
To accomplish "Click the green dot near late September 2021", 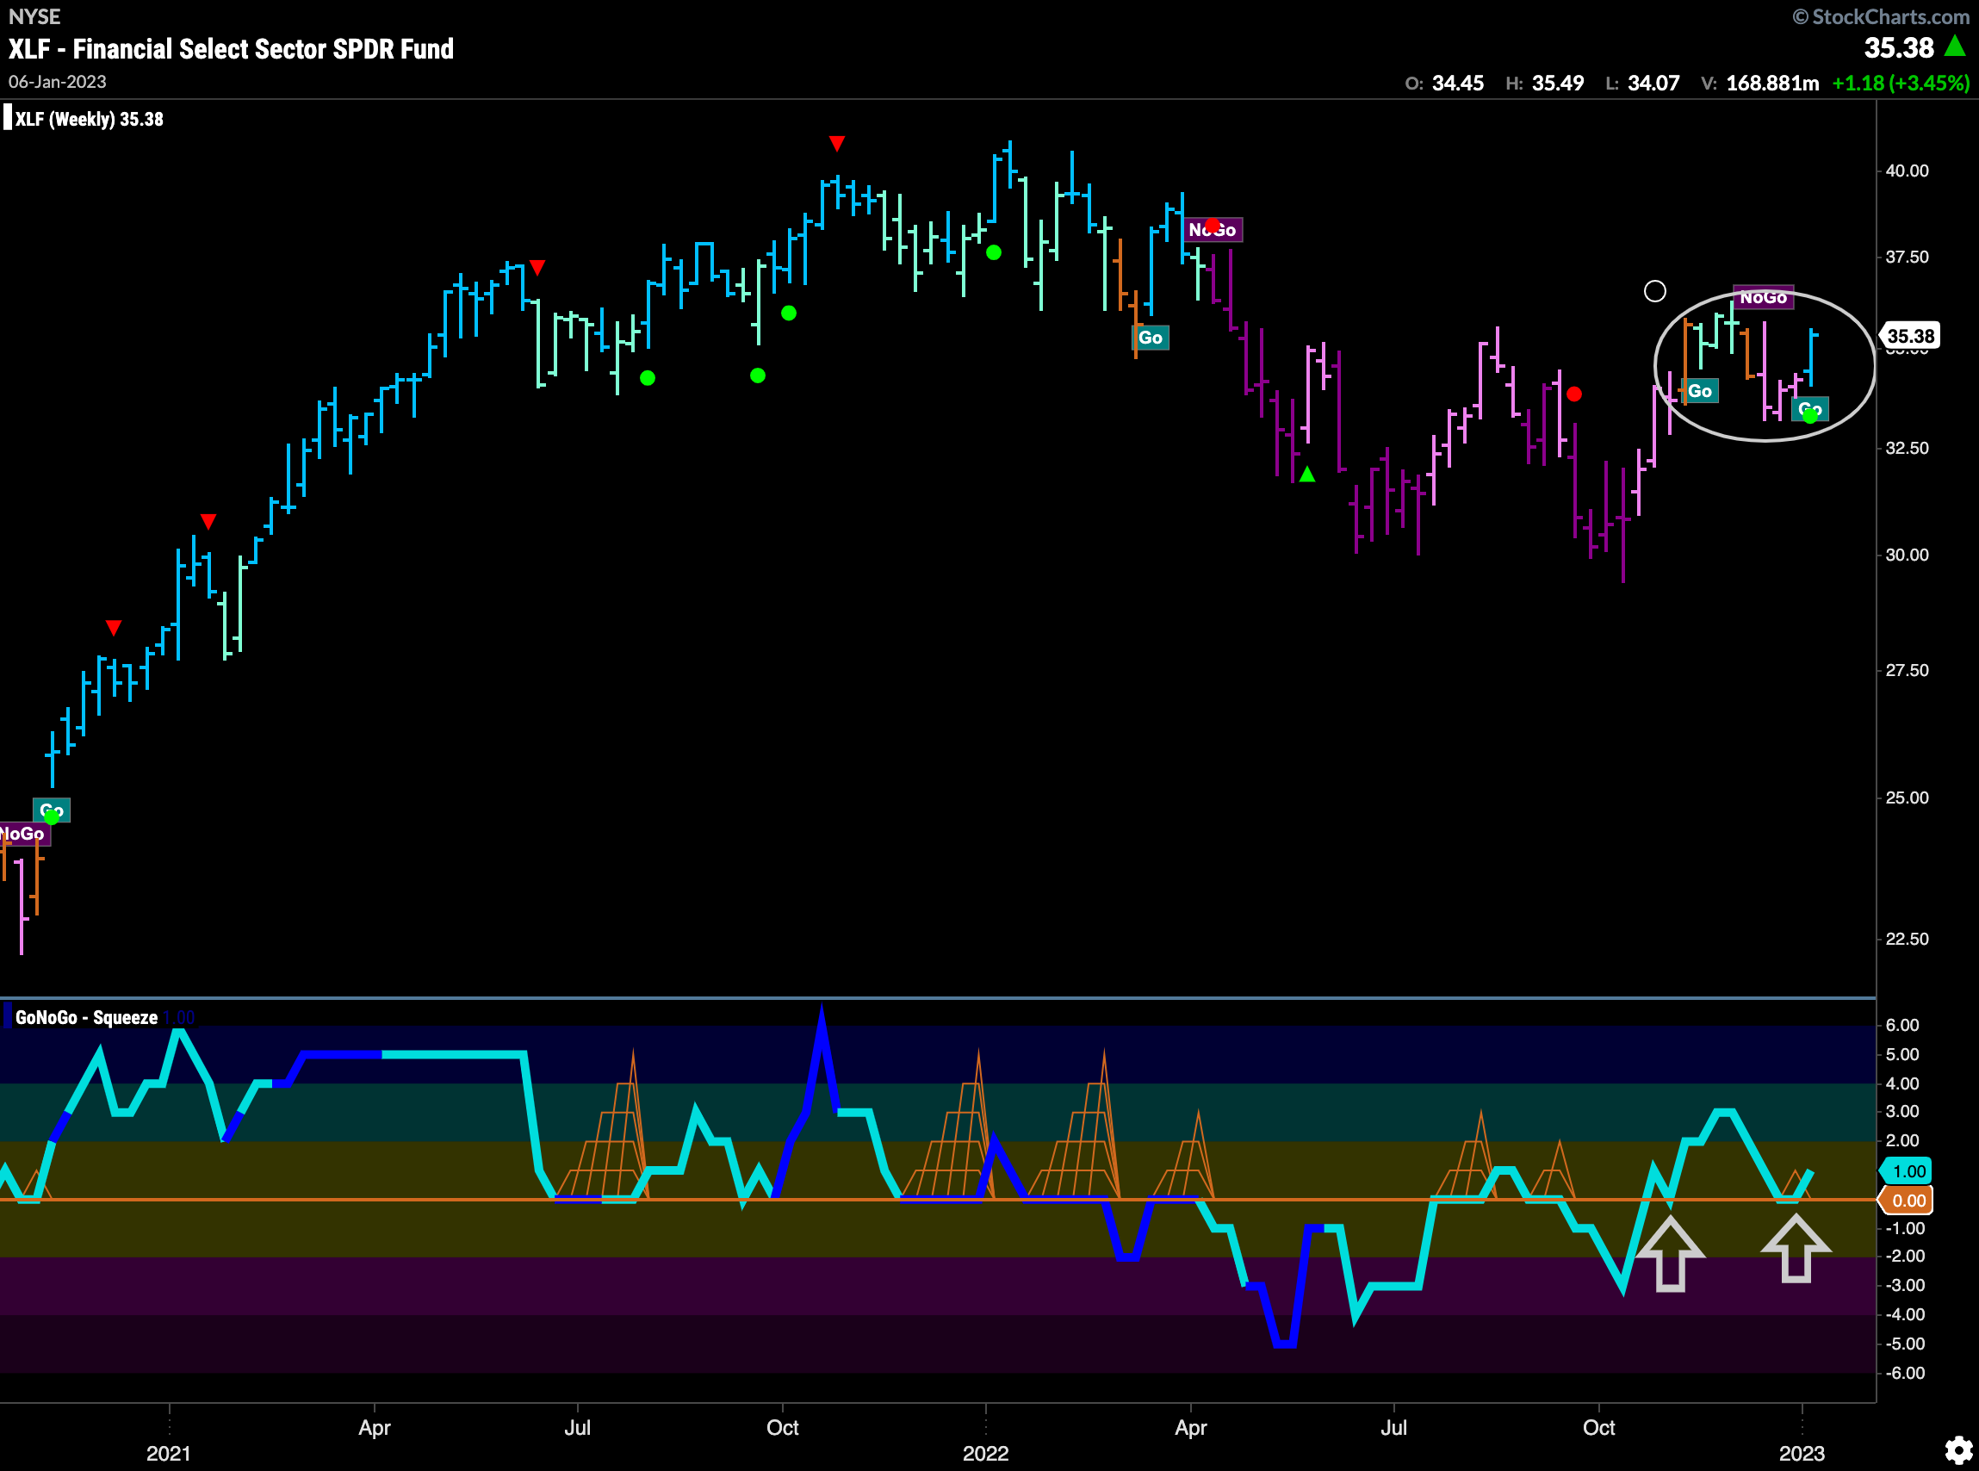I will point(757,376).
